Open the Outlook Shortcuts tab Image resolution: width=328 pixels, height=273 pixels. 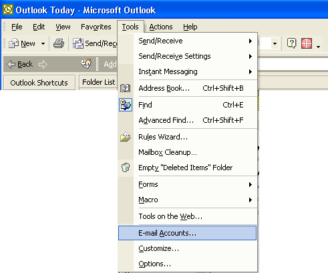pos(39,83)
